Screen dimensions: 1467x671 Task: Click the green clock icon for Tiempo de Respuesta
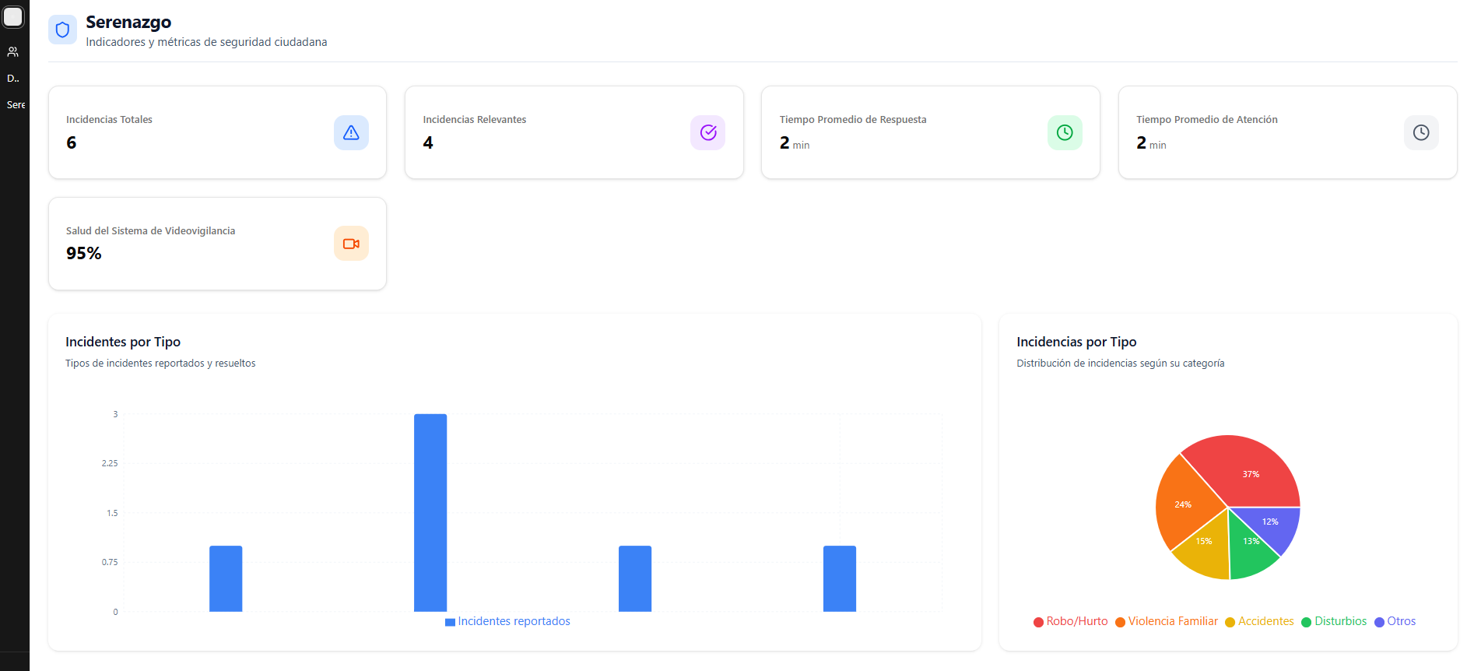[x=1064, y=133]
